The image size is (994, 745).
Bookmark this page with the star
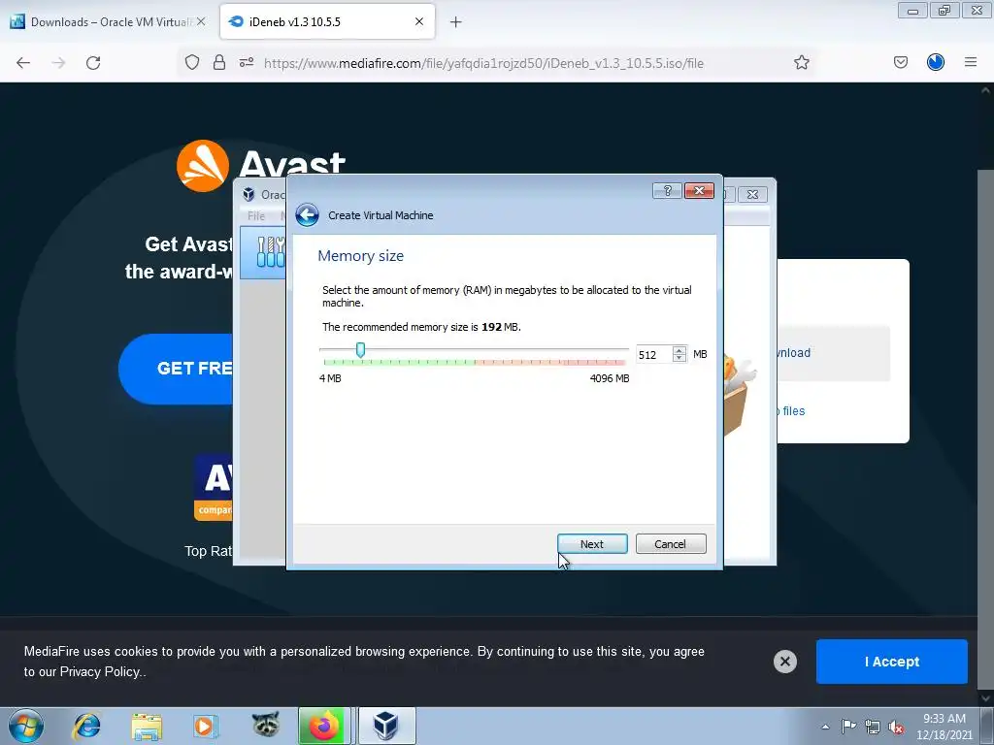tap(801, 62)
